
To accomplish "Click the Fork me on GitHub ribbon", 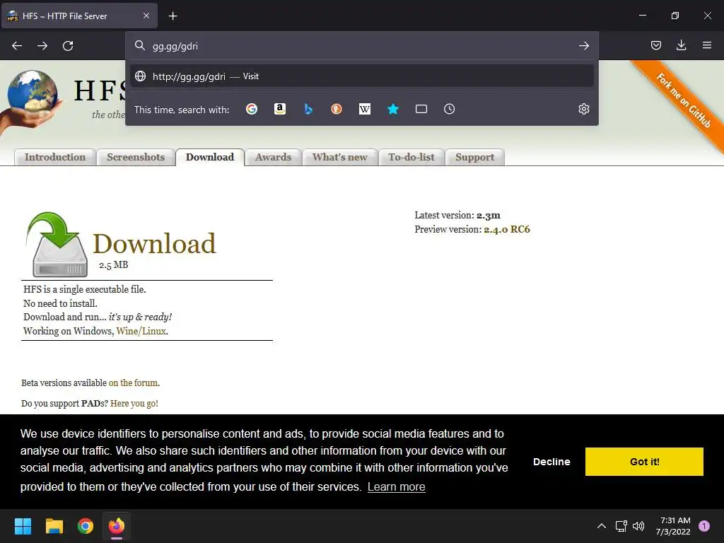I will click(683, 100).
